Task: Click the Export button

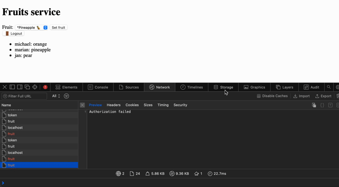Action: point(323,96)
